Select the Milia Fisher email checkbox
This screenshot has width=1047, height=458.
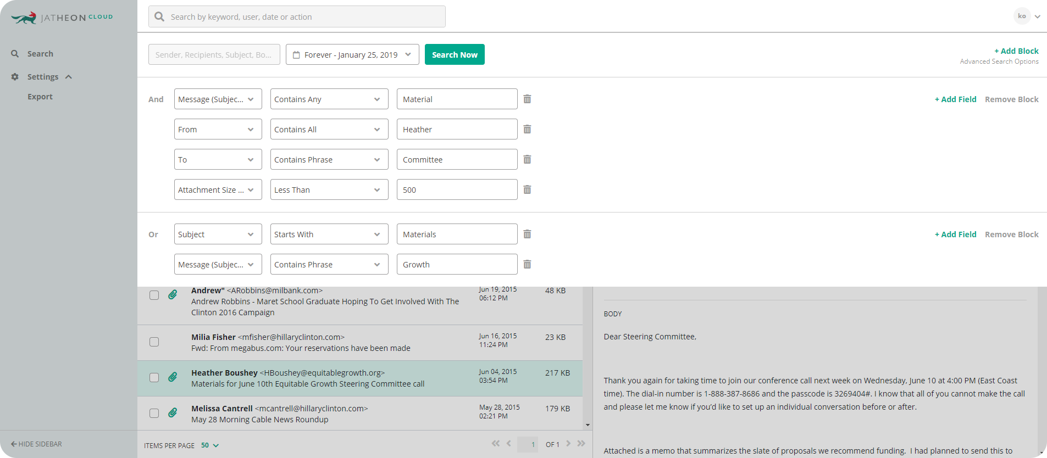(154, 342)
